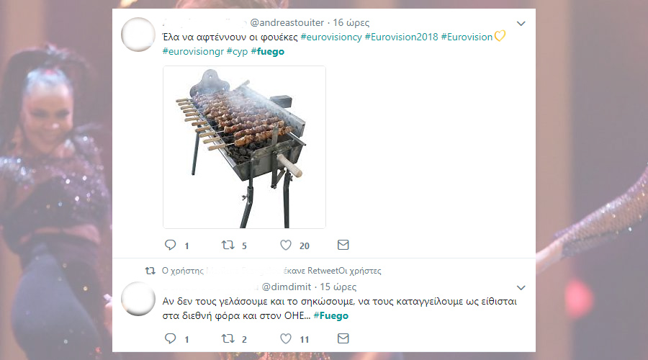This screenshot has height=360, width=648.
Task: Retweet the souvlaki grill tweet
Action: tap(228, 245)
